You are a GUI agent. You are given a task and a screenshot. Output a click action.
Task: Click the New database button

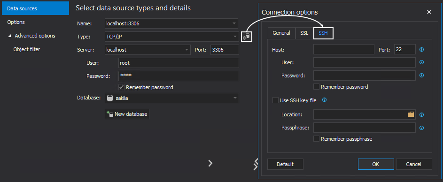(127, 114)
